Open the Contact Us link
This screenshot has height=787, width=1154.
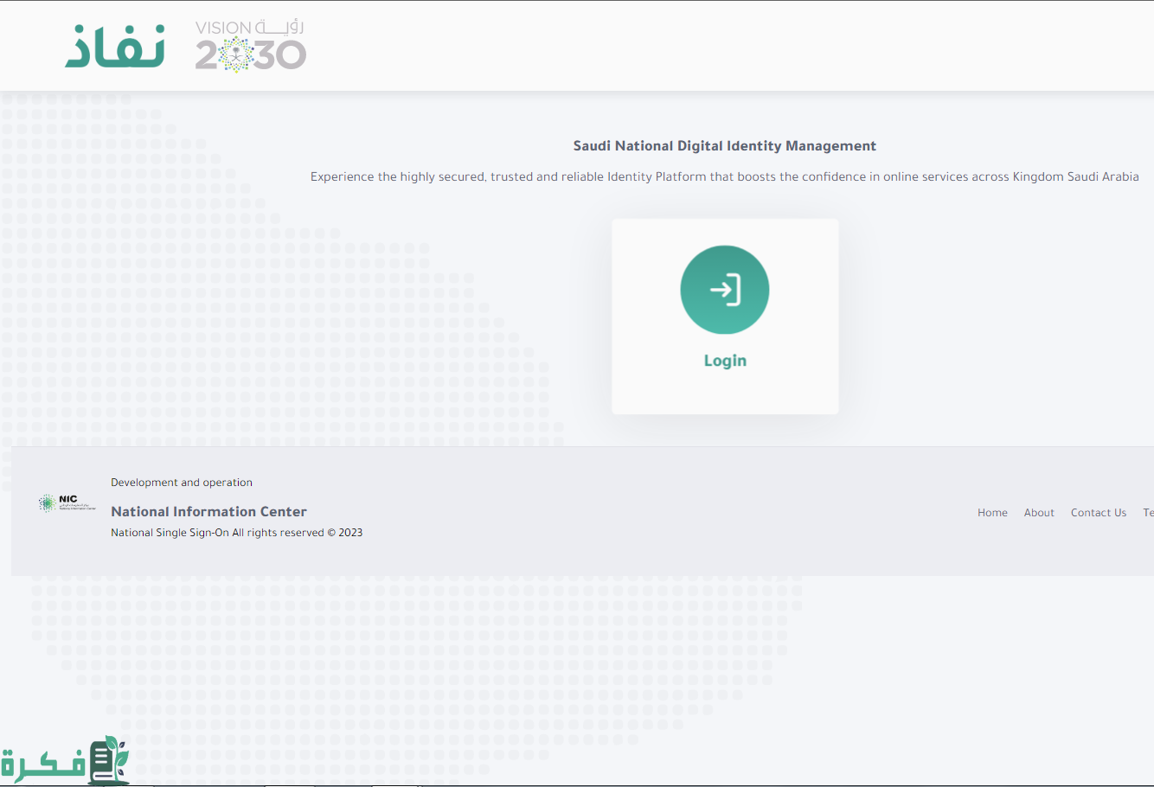[x=1099, y=513]
